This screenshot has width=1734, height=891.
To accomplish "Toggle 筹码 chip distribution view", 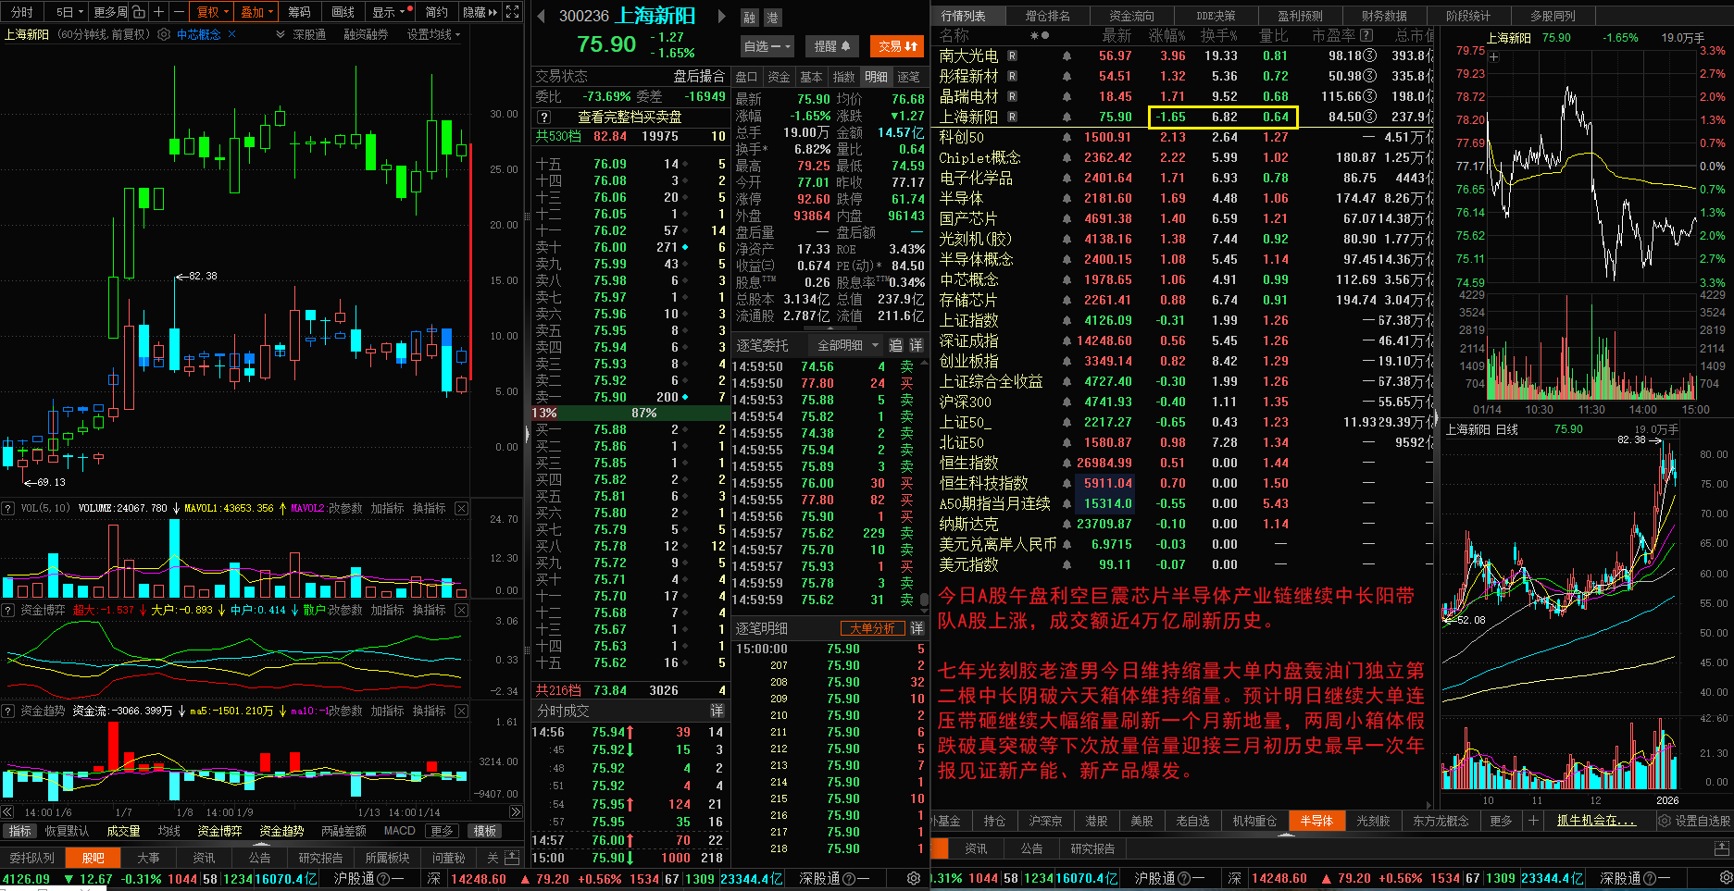I will click(x=299, y=12).
